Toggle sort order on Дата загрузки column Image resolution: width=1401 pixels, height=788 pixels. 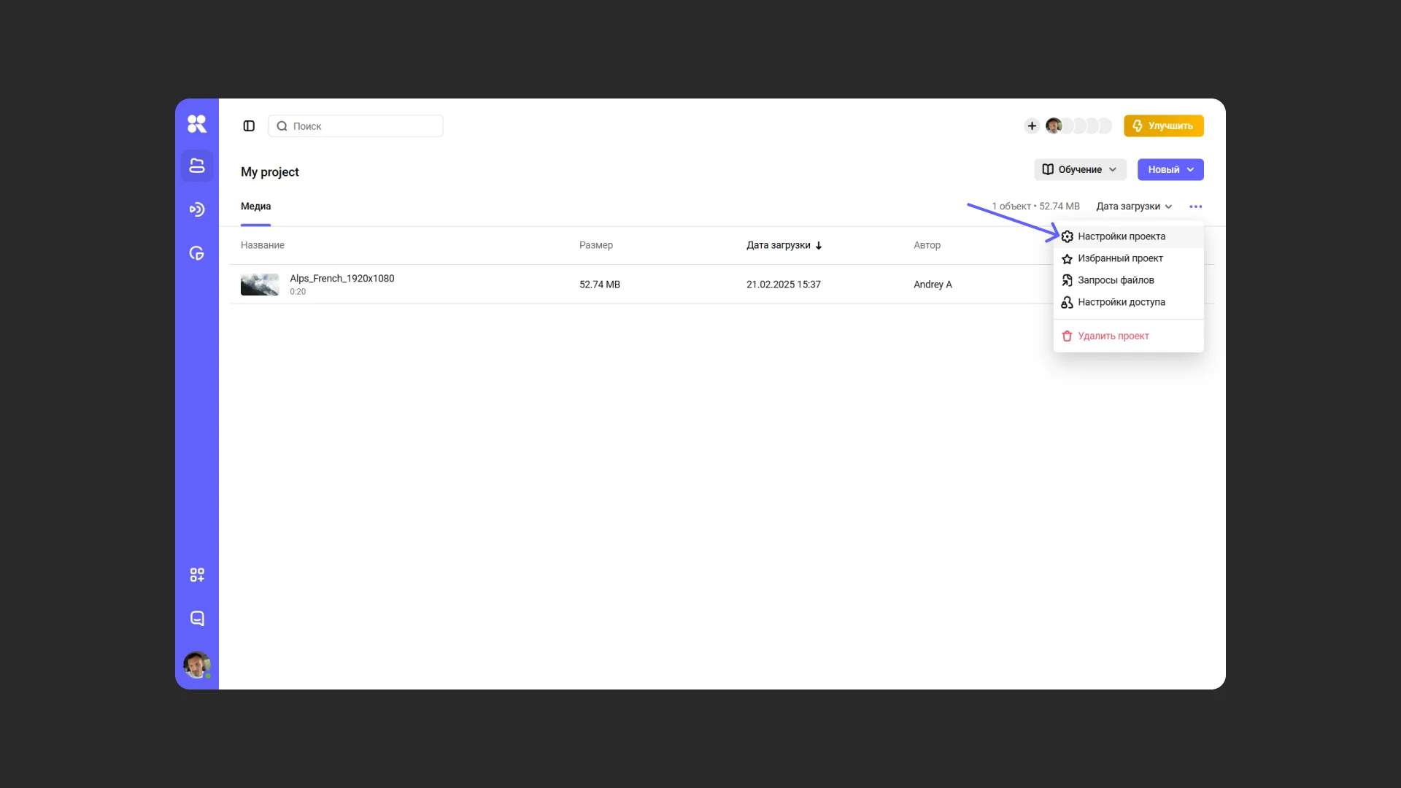click(x=784, y=245)
